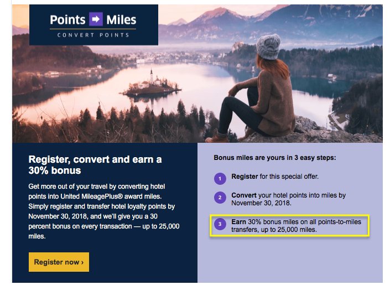390x290 pixels.
Task: Click the chevron arrow in Register now
Action: pos(82,262)
